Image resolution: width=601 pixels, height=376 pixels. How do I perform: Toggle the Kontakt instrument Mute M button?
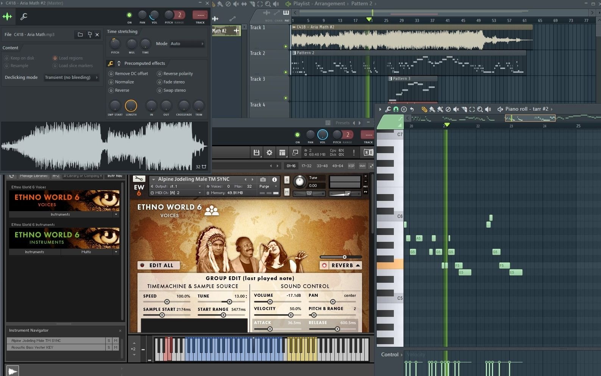click(287, 192)
